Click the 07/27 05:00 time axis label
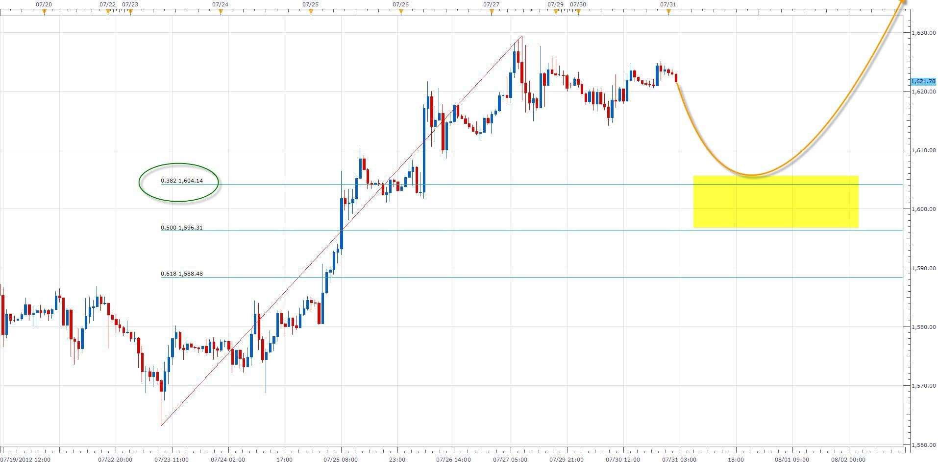The image size is (938, 465). click(510, 460)
